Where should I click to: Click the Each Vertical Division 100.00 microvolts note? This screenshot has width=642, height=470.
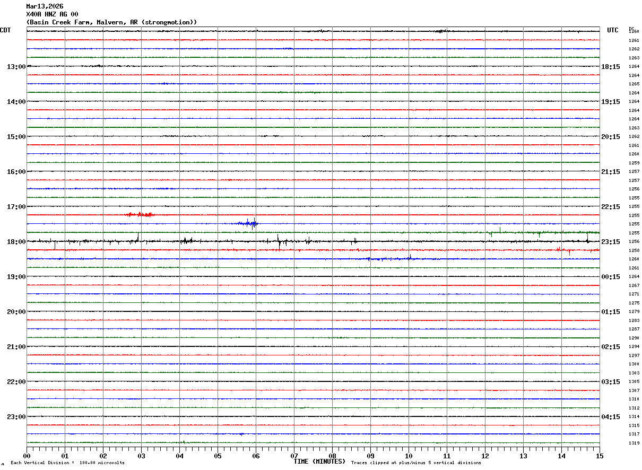(x=67, y=463)
